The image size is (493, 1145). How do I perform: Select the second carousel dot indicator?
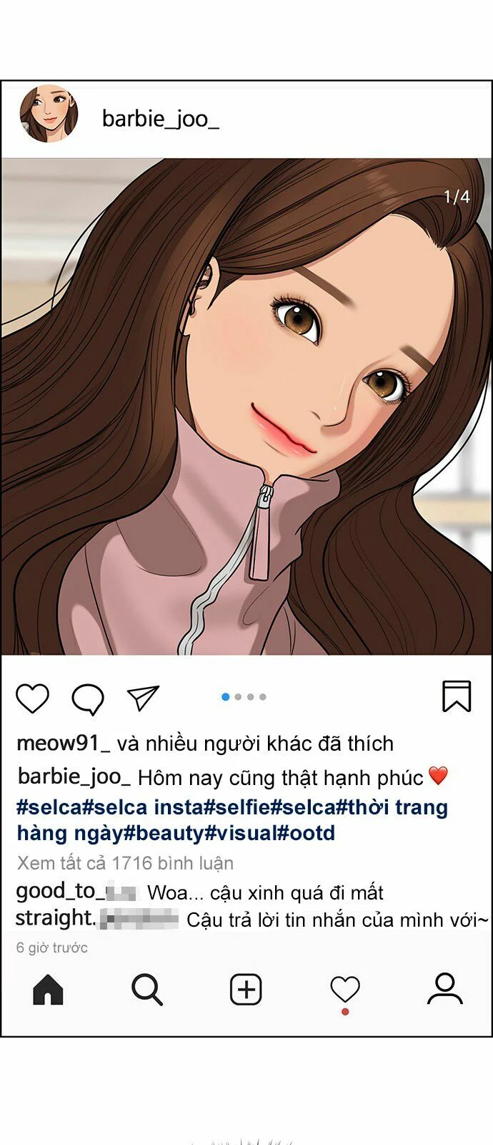click(238, 697)
